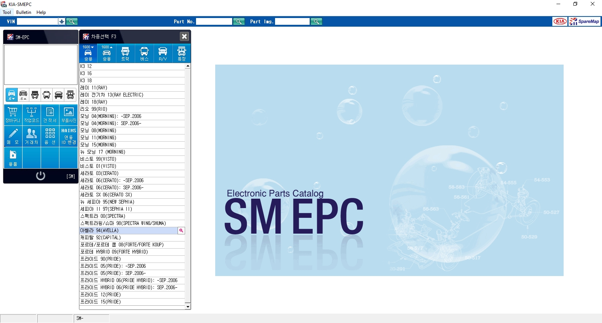Switch to 1600 and under 승용 tab
This screenshot has height=323, width=602.
(88, 53)
